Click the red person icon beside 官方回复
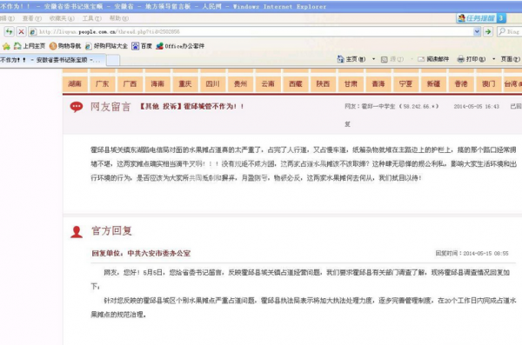The width and height of the screenshot is (522, 345). pos(77,232)
